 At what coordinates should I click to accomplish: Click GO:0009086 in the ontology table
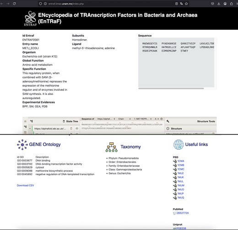coord(25,171)
